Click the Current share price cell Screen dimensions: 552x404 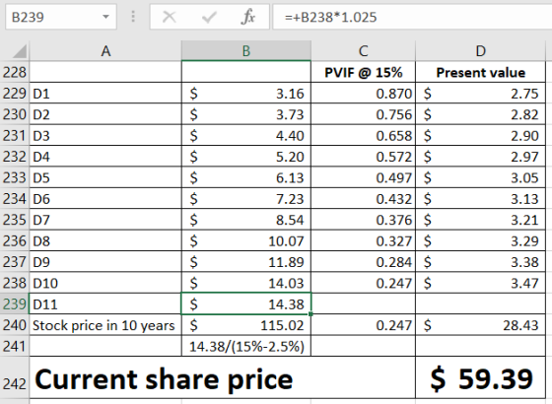pos(223,378)
